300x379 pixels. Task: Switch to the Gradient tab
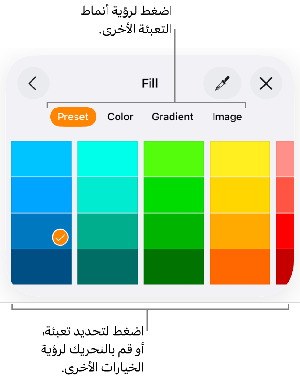point(172,117)
